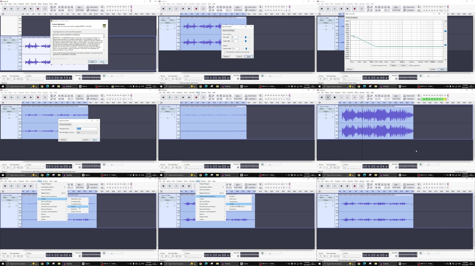Click Preview in the High-Pass Filter dialog
Image resolution: width=475 pixels, height=266 pixels.
point(63,140)
